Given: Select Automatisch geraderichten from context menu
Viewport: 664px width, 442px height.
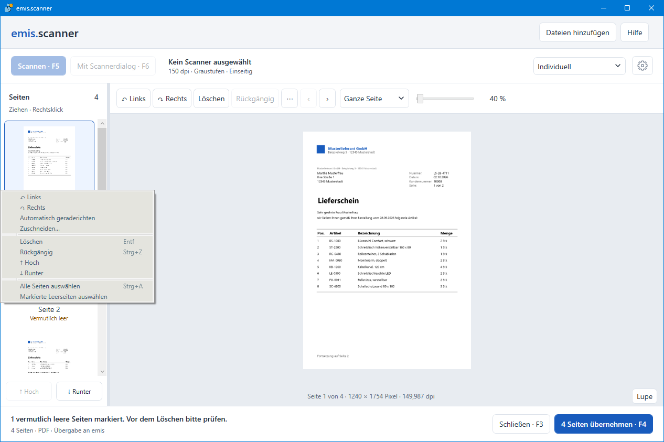Looking at the screenshot, I should (x=78, y=218).
